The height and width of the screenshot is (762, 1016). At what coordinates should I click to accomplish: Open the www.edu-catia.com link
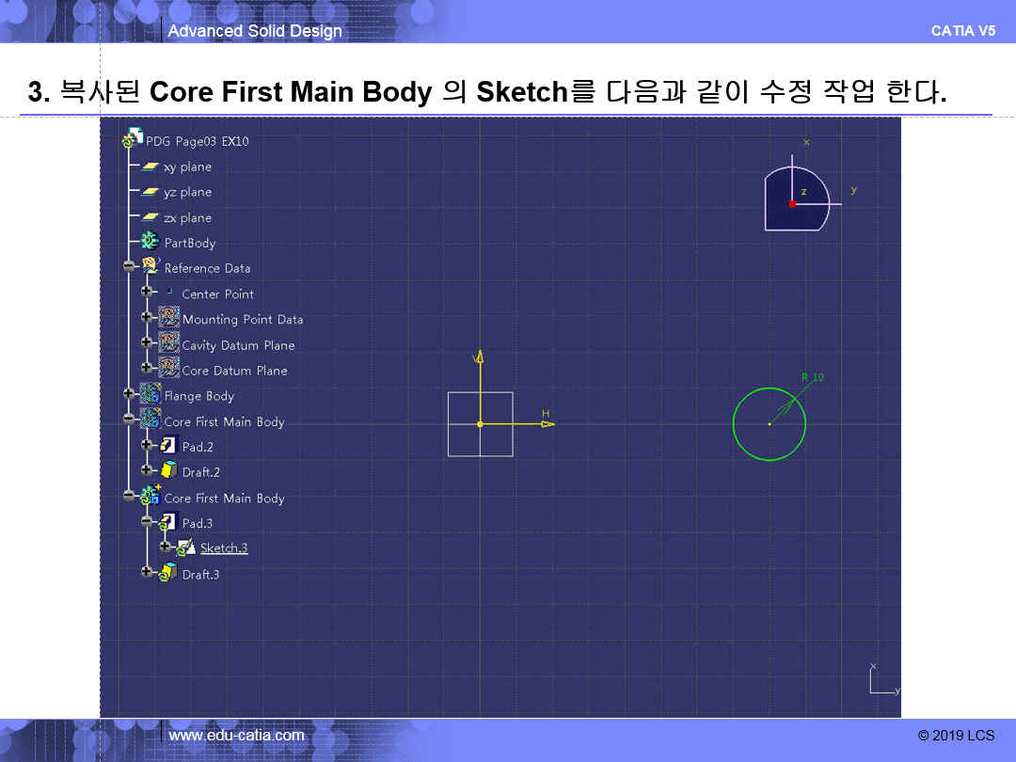(x=236, y=736)
